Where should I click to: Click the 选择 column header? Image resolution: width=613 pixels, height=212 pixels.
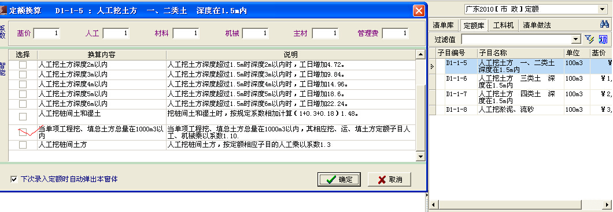[23, 55]
